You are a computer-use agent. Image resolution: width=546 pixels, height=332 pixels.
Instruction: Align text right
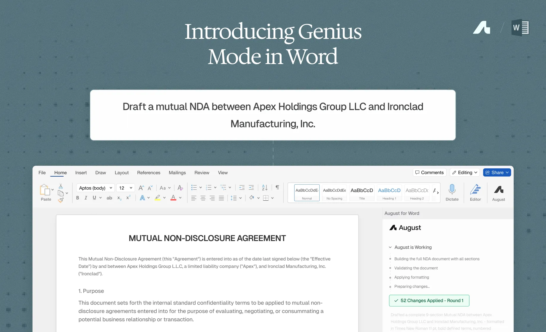(x=212, y=198)
